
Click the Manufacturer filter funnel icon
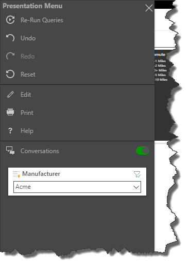[137, 174]
